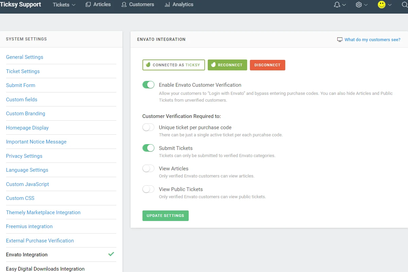Open What do my customers see link

click(x=372, y=40)
